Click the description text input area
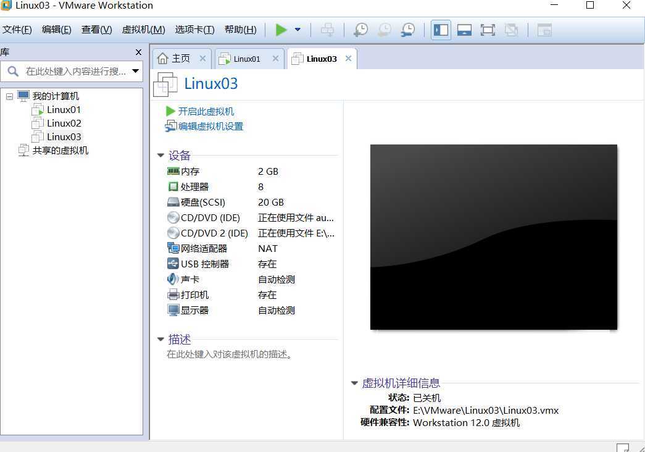Screen dimensions: 645x452 click(230, 354)
